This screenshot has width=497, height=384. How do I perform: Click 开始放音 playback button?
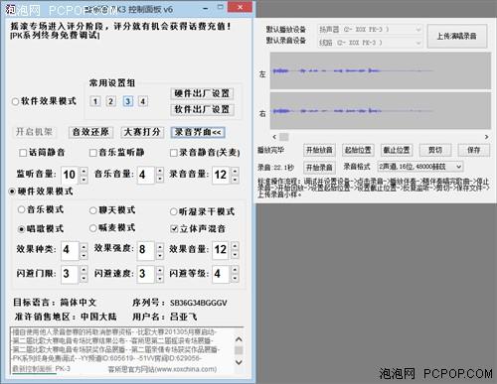[319, 150]
